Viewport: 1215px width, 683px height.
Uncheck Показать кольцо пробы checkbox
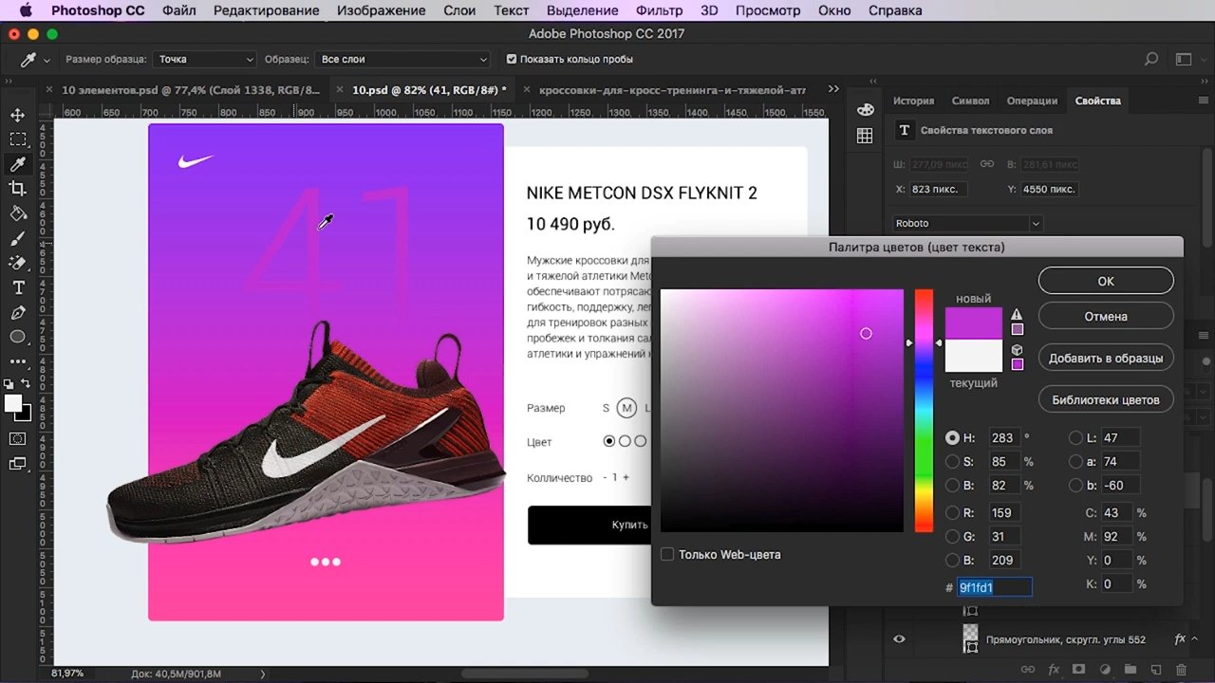click(x=512, y=59)
